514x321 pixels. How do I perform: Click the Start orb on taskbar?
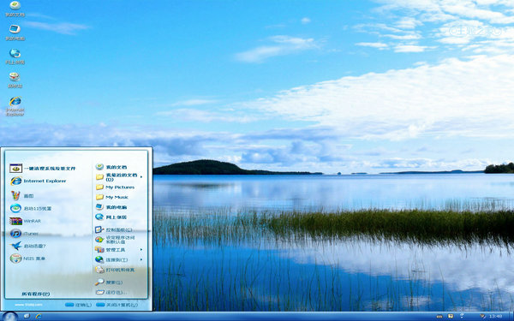(9, 317)
